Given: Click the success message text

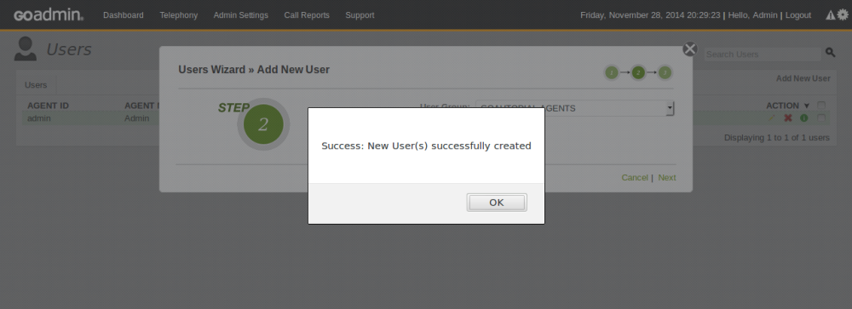Looking at the screenshot, I should click(x=427, y=146).
